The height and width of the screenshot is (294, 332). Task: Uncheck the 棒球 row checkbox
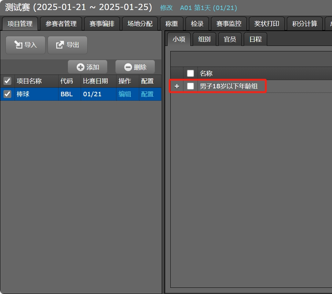click(7, 94)
